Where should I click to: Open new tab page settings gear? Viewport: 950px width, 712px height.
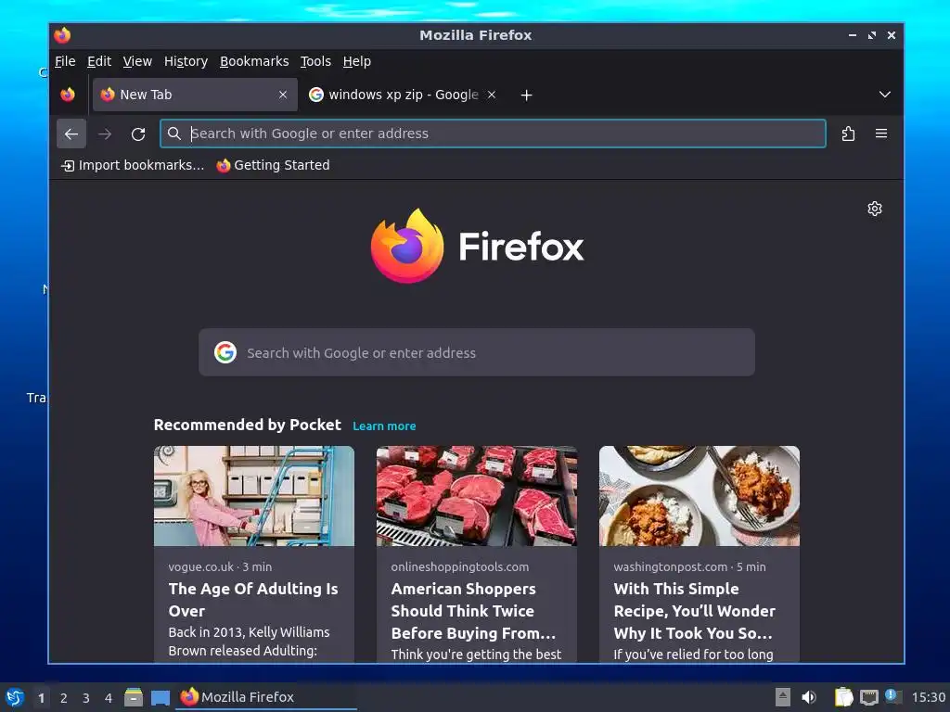874,209
